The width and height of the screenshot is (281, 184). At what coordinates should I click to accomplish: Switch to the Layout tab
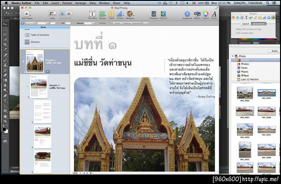coord(245,24)
